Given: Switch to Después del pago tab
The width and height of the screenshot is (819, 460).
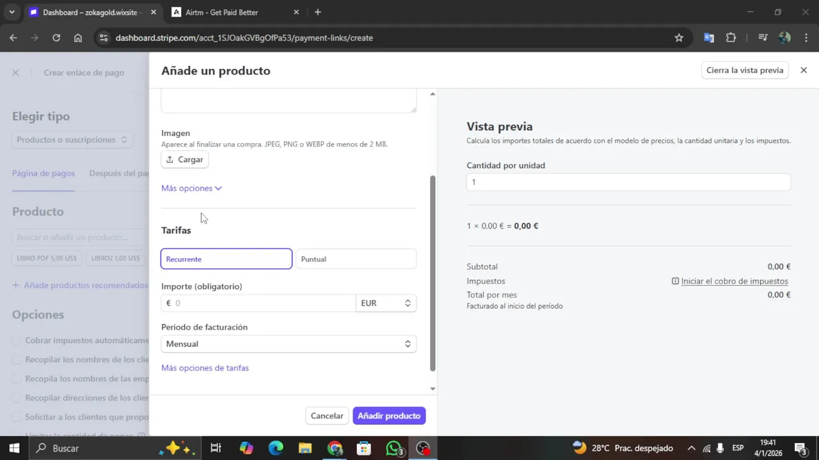Looking at the screenshot, I should (x=119, y=173).
